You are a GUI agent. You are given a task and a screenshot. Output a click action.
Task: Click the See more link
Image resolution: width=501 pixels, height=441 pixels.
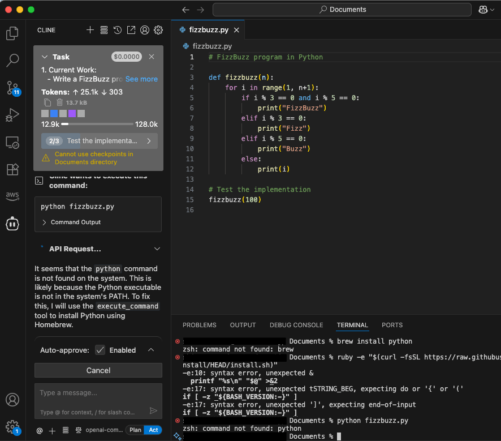click(141, 79)
